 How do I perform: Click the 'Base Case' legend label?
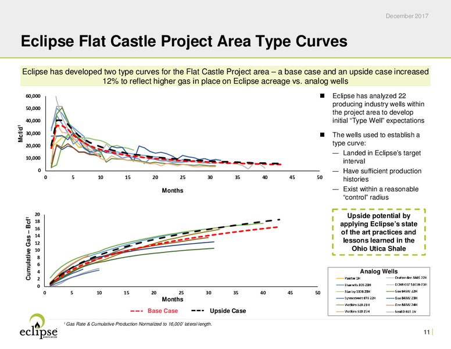163,311
